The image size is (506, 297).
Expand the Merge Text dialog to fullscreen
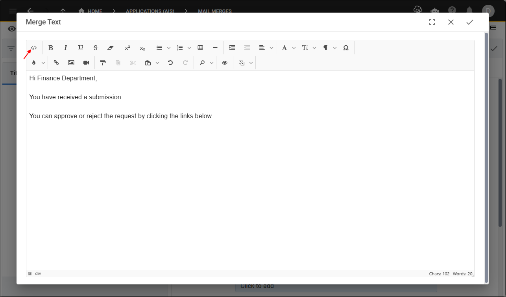432,22
